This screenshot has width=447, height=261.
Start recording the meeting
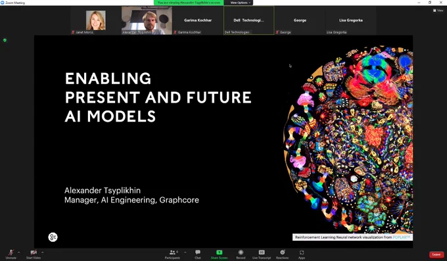[241, 254]
